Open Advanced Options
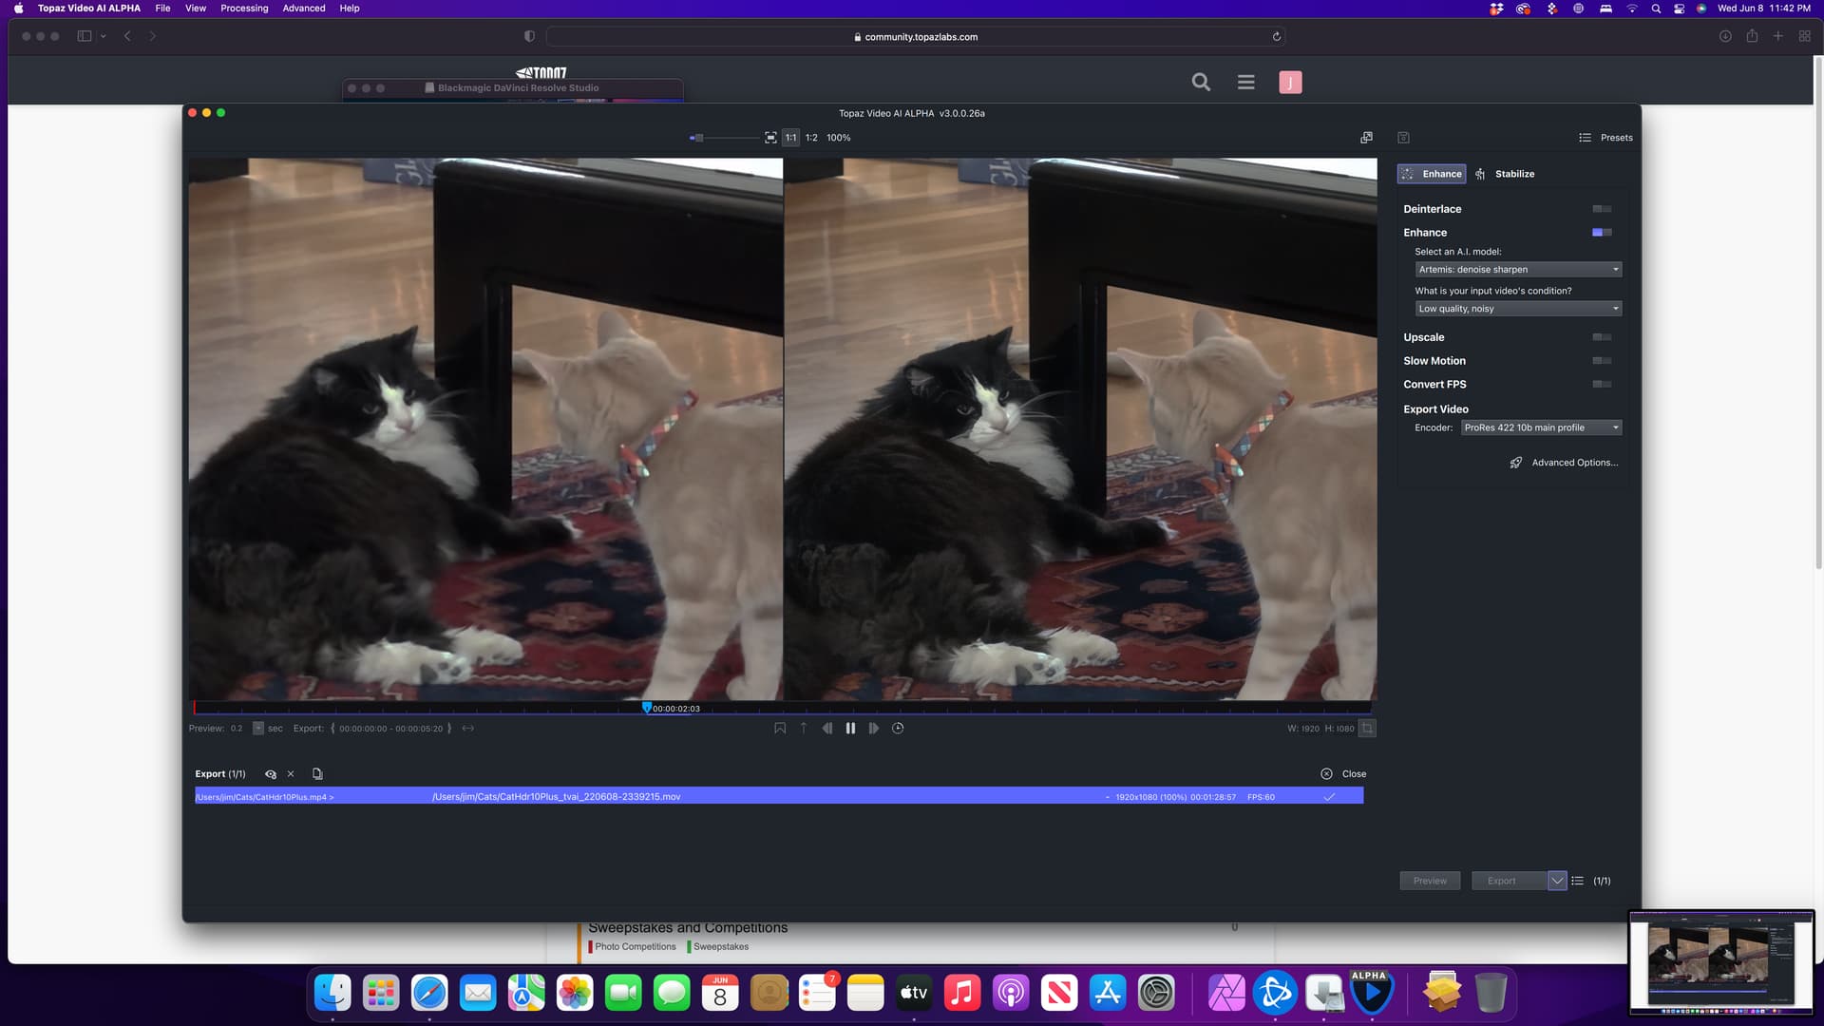The width and height of the screenshot is (1824, 1026). pos(1573,463)
